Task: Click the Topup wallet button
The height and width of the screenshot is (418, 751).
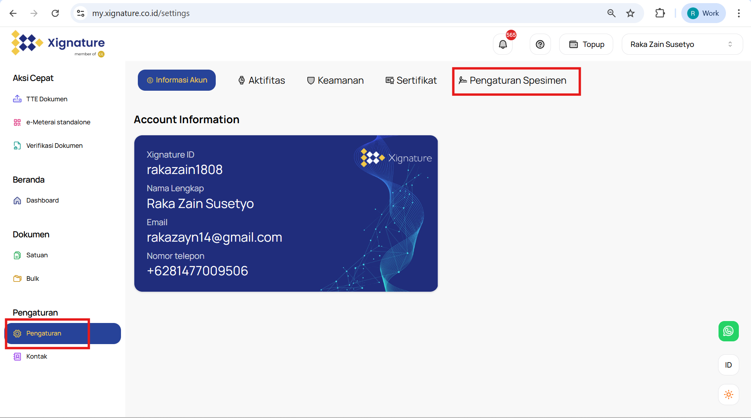Action: tap(586, 45)
